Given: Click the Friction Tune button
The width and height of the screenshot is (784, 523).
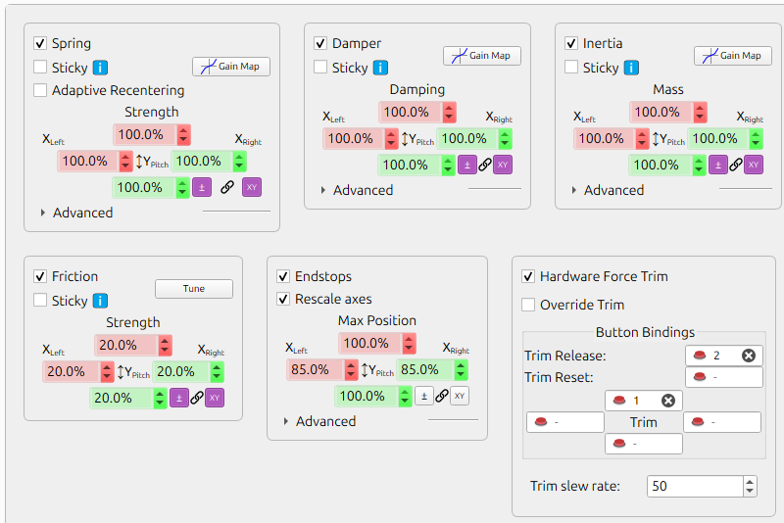Looking at the screenshot, I should point(194,289).
